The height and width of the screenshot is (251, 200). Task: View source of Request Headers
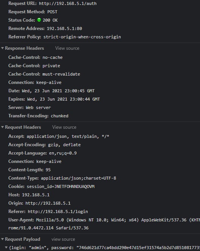(x=64, y=127)
